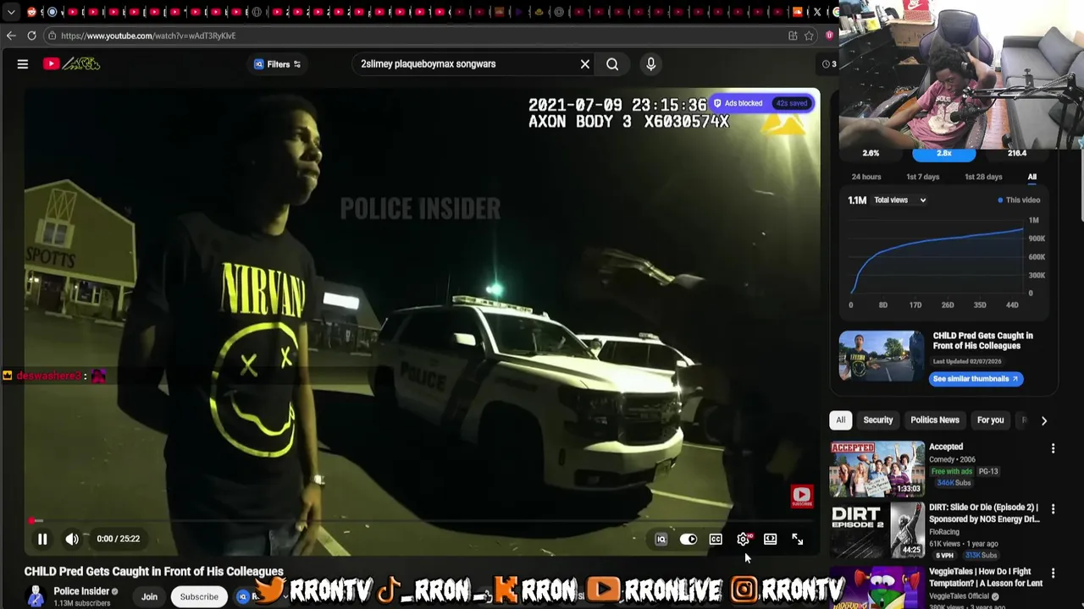The width and height of the screenshot is (1084, 609).
Task: Select the 1st 7 days range
Action: [x=922, y=177]
